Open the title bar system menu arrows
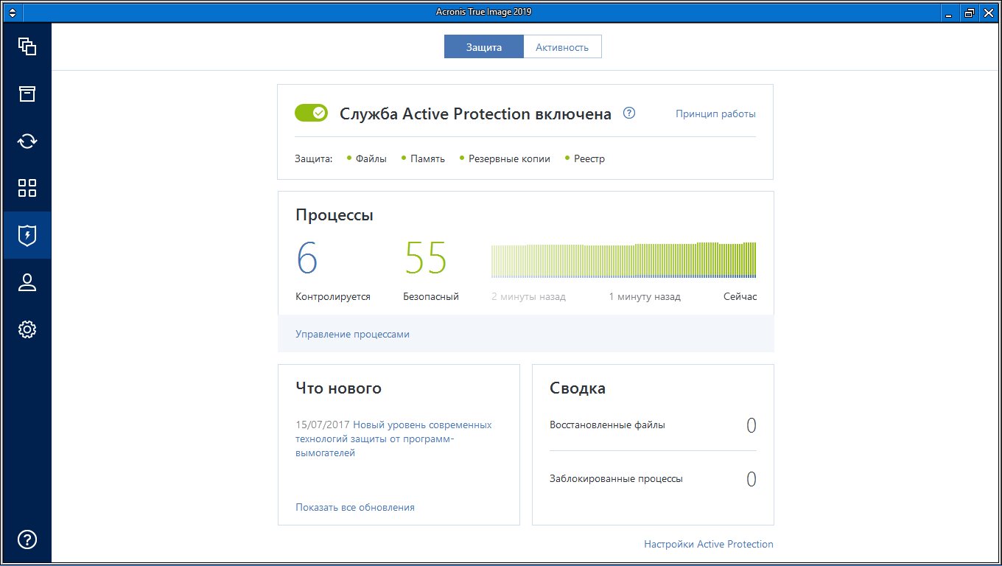Image resolution: width=1002 pixels, height=566 pixels. [x=12, y=12]
